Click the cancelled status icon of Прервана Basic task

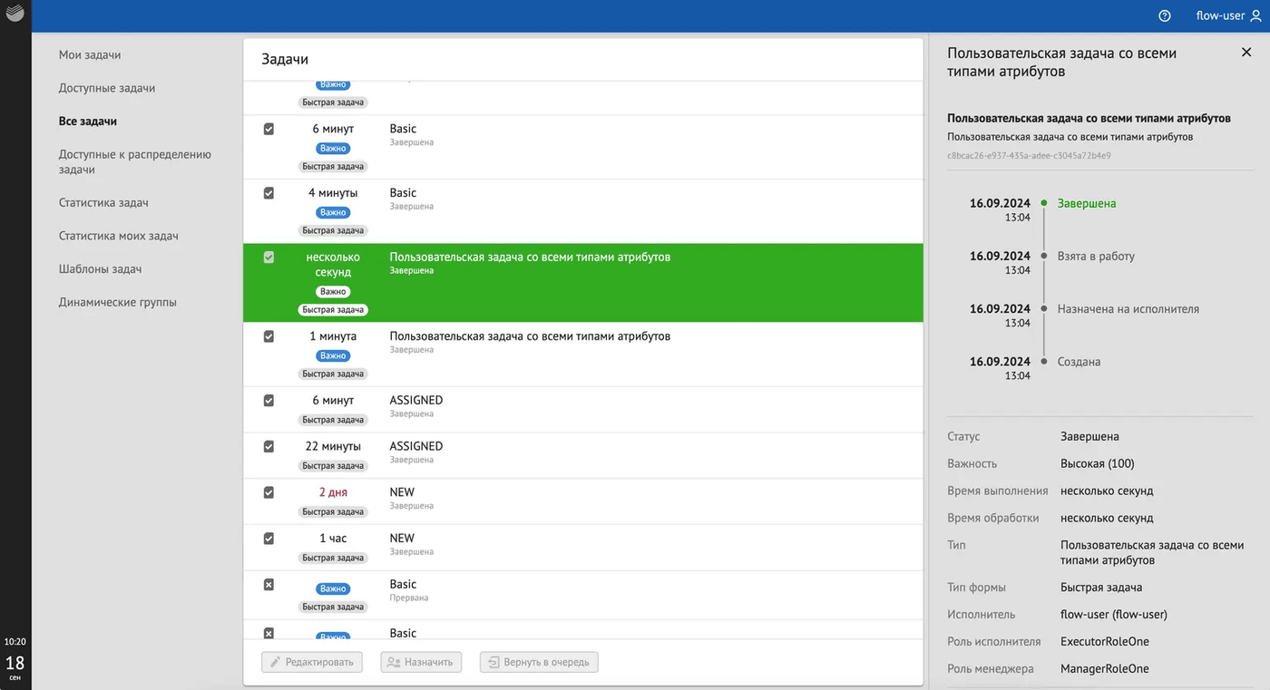(269, 585)
